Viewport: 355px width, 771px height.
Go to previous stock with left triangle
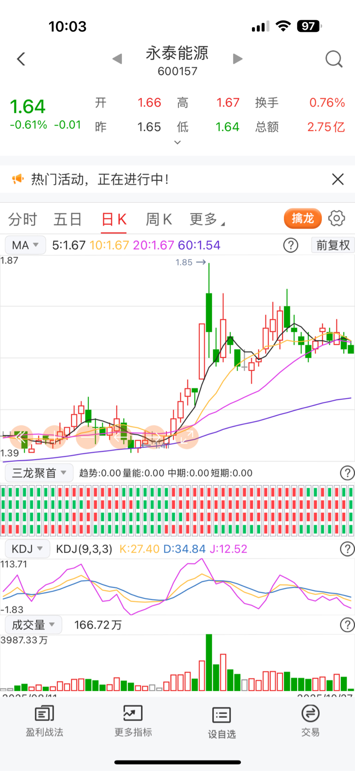[x=117, y=59]
